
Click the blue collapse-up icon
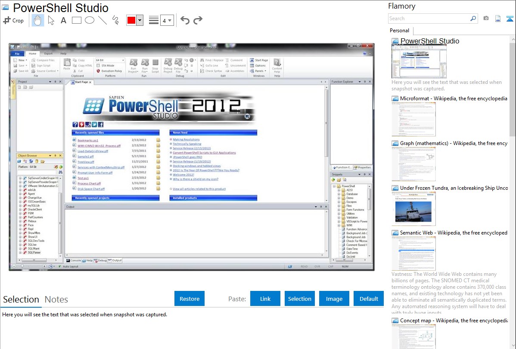(x=510, y=19)
